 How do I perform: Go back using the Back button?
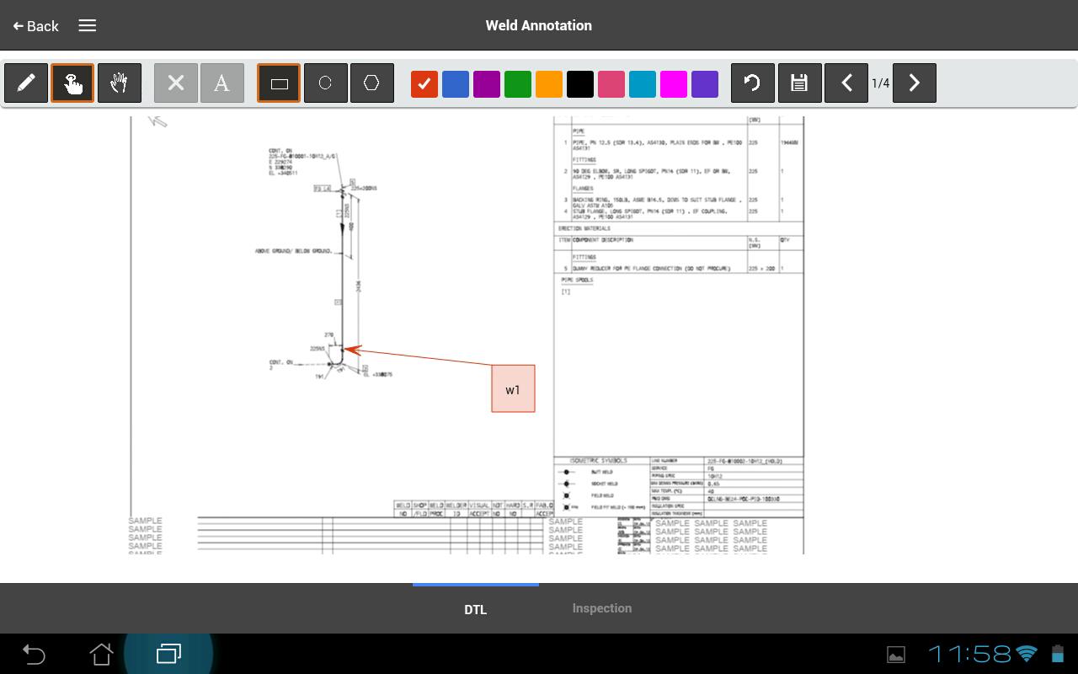(36, 26)
